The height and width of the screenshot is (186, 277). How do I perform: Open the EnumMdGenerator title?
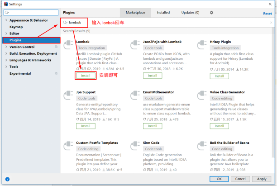pyautogui.click(x=158, y=92)
